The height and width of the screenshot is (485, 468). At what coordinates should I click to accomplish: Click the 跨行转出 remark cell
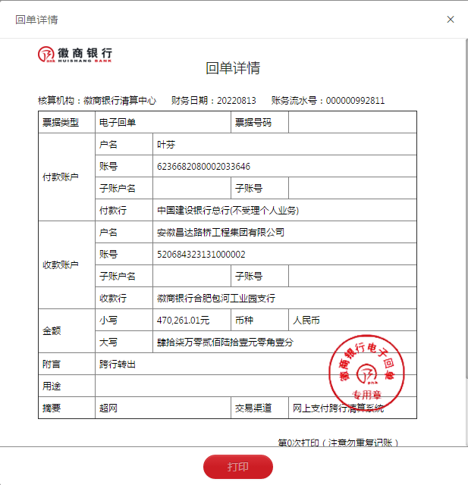(118, 365)
